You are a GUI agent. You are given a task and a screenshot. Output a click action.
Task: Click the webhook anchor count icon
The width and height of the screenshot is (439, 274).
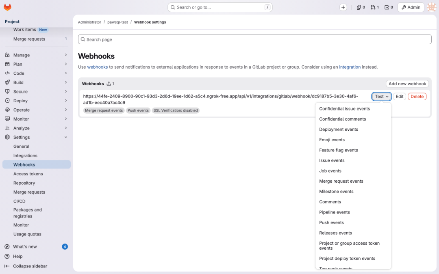click(x=109, y=84)
